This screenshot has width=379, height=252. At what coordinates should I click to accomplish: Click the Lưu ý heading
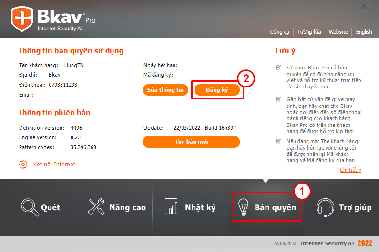click(285, 51)
